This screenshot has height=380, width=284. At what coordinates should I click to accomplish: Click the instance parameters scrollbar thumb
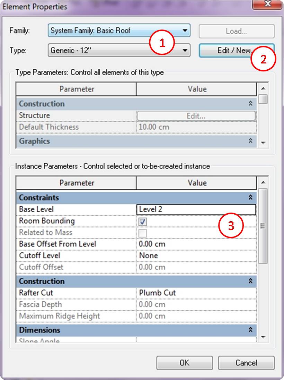pyautogui.click(x=263, y=226)
